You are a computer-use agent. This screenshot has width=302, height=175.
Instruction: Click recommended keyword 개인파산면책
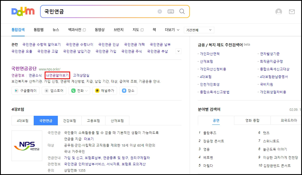tap(210, 54)
